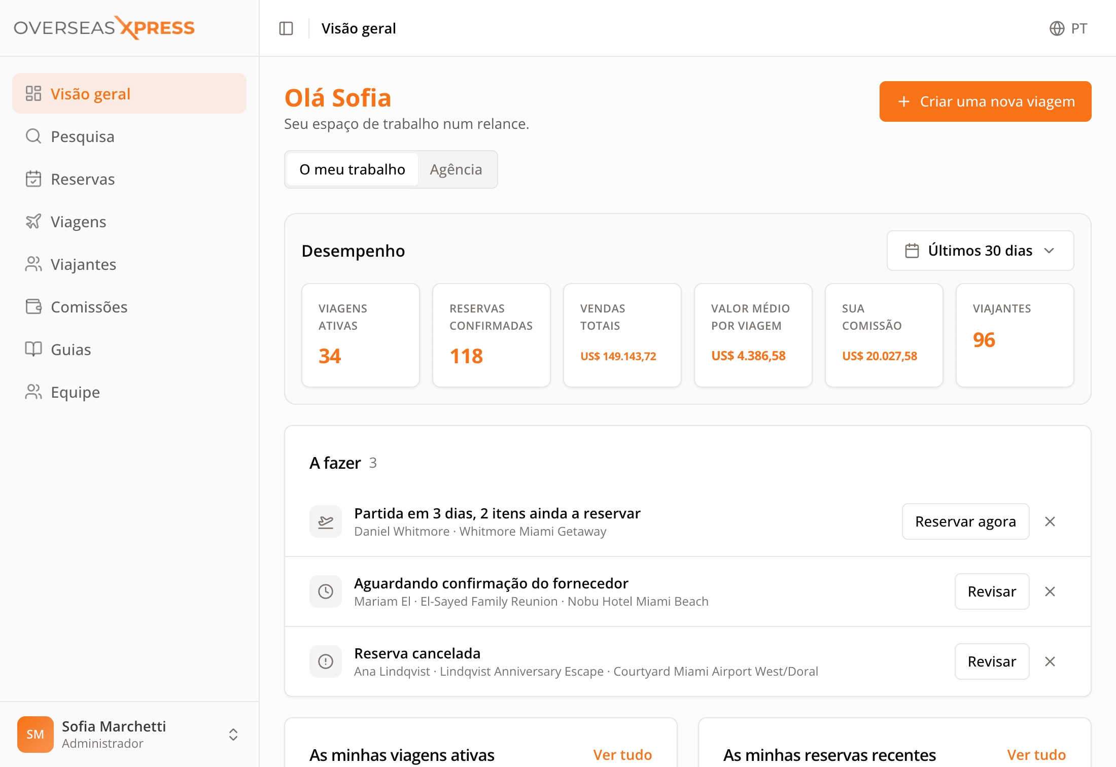
Task: Open Reservas section label in sidebar
Action: click(83, 179)
